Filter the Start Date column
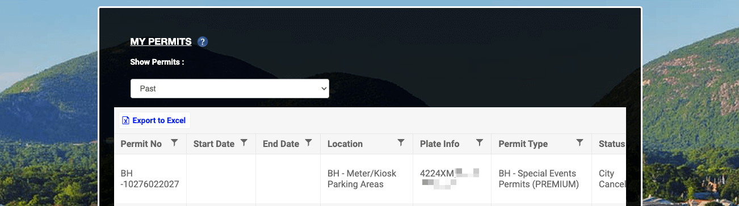Screen dimensions: 739x206 pyautogui.click(x=244, y=143)
